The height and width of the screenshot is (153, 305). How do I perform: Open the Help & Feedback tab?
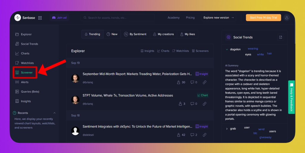(291, 97)
